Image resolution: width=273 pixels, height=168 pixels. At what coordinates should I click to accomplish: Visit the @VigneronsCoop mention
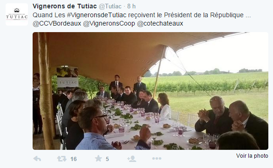109,23
